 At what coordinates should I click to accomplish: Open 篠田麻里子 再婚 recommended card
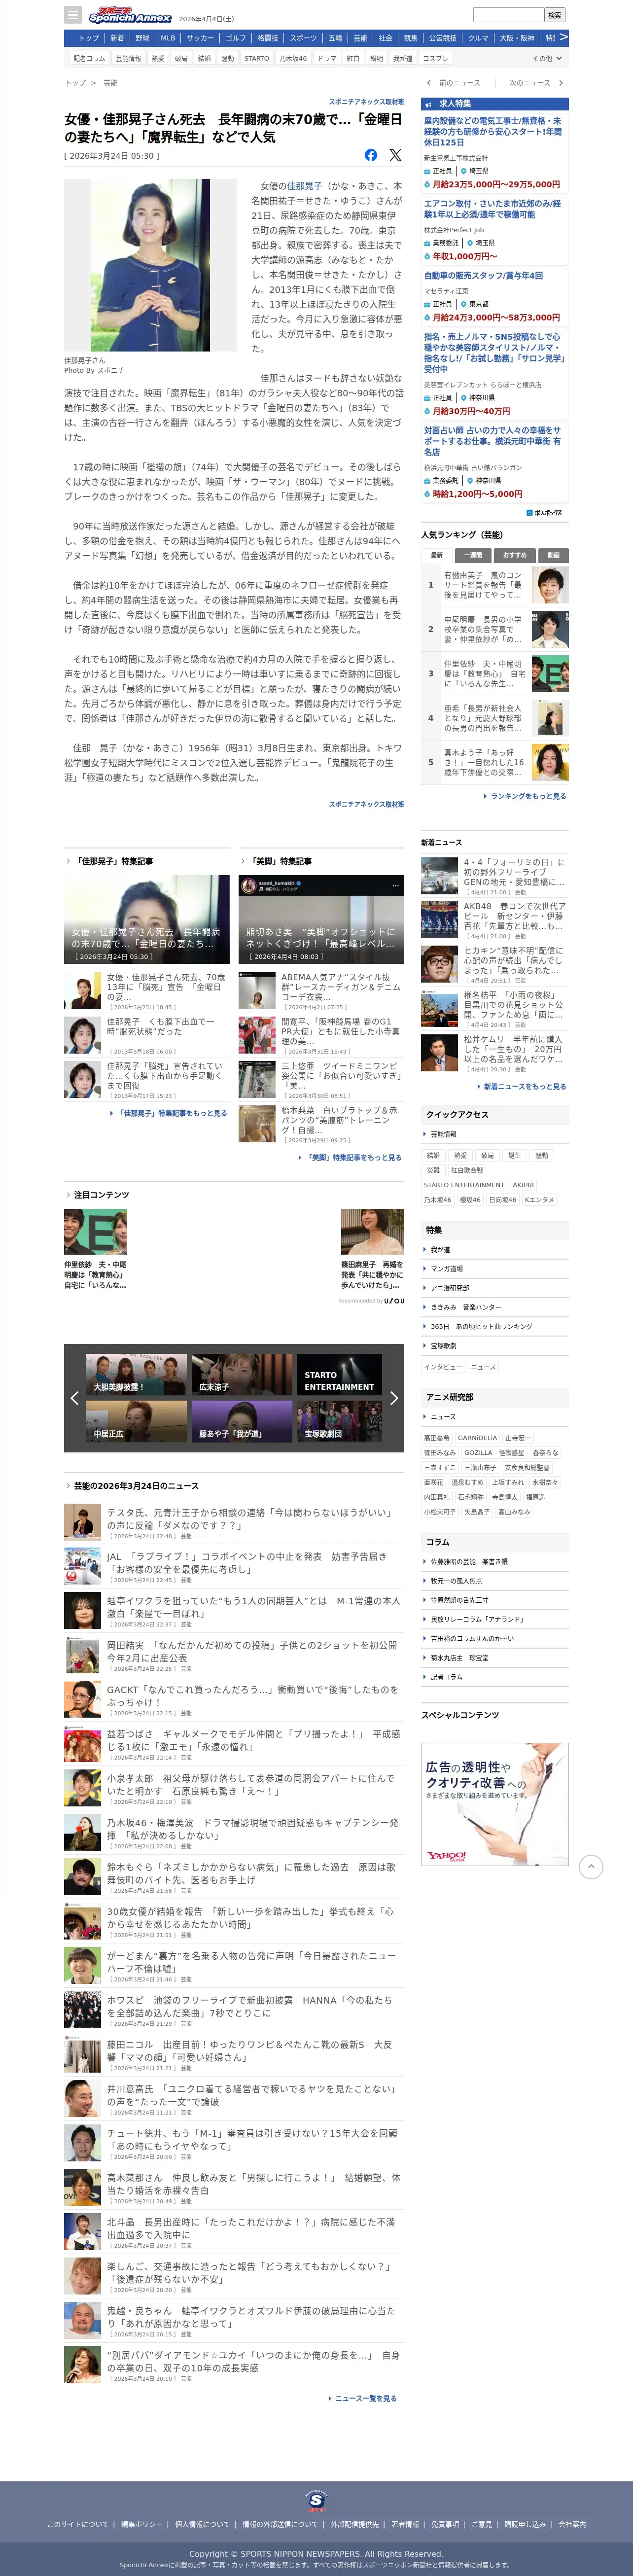tap(372, 1248)
